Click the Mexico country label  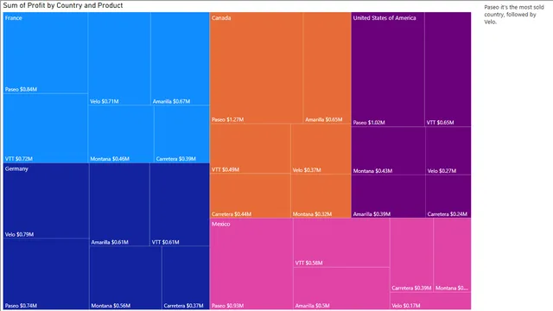(x=221, y=224)
